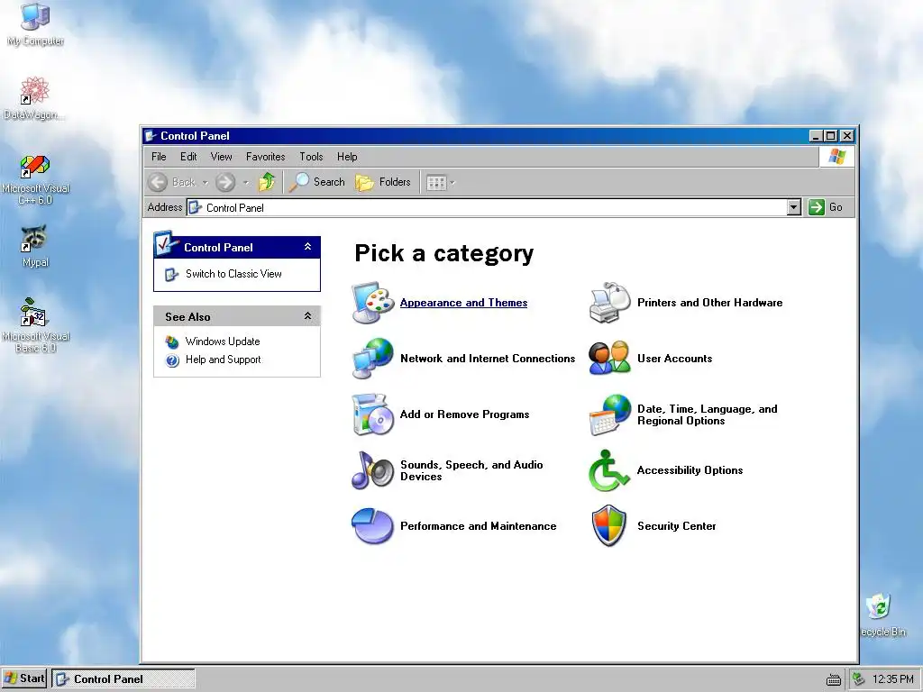
Task: Click the User Accounts text link
Action: [x=674, y=359]
